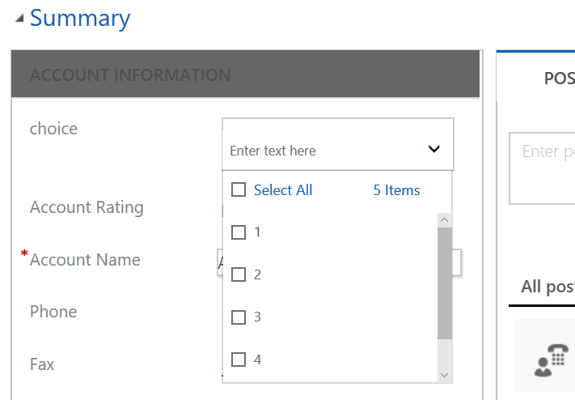The height and width of the screenshot is (400, 575).
Task: Click the phone call activity icon
Action: click(x=551, y=359)
